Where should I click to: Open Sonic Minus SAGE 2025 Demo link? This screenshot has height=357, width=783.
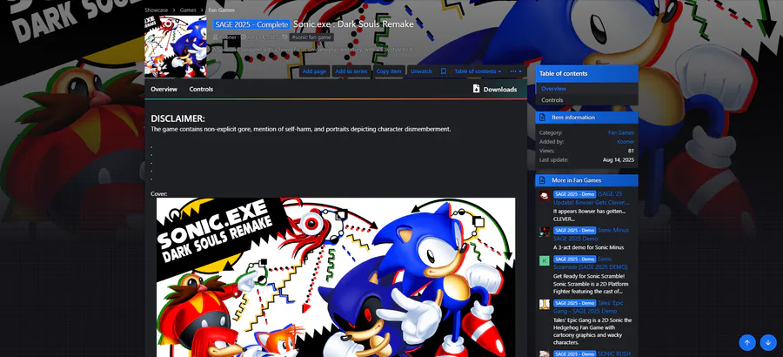(592, 234)
